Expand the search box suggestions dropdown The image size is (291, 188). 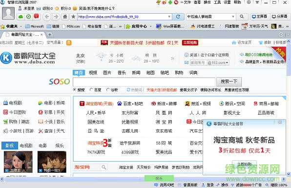pyautogui.click(x=233, y=17)
